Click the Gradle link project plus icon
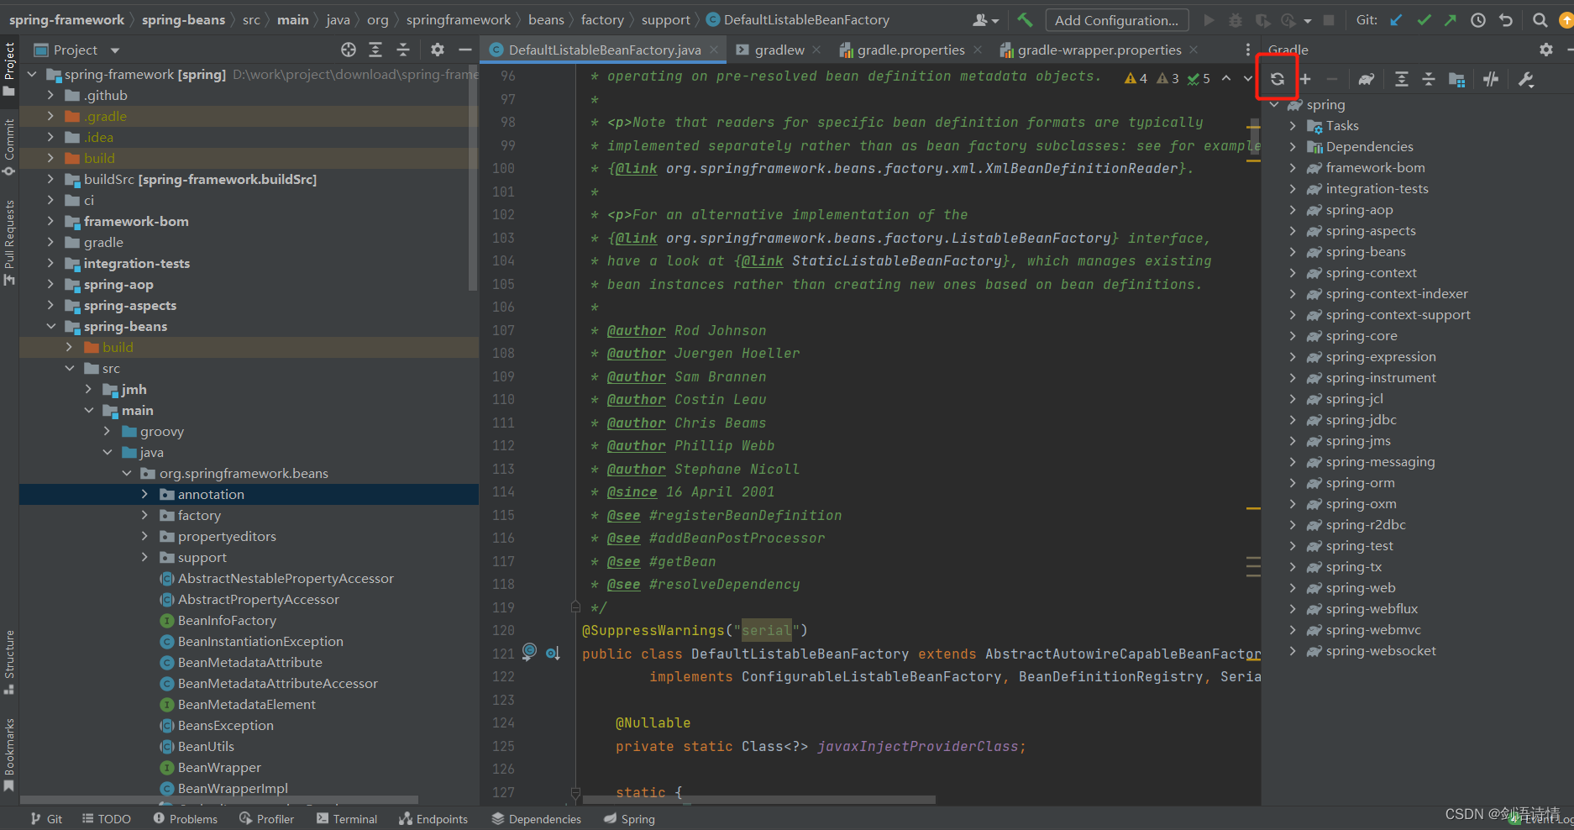Screen dimensions: 1574x830 point(1305,79)
